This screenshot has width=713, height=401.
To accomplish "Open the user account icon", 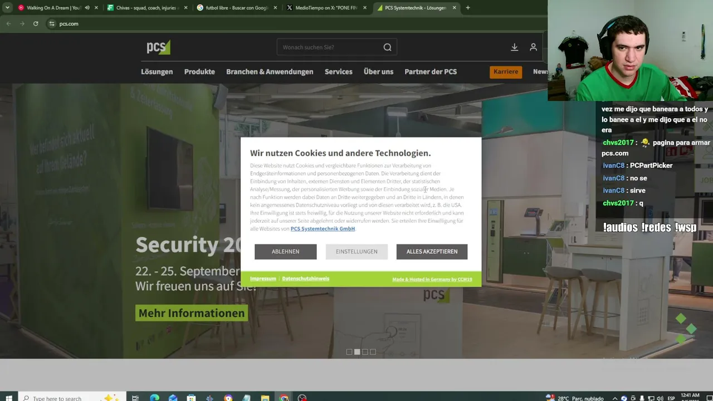I will (x=533, y=47).
